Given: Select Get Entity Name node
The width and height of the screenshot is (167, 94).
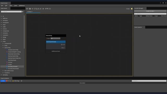Looking at the screenshot, I should point(12,60).
